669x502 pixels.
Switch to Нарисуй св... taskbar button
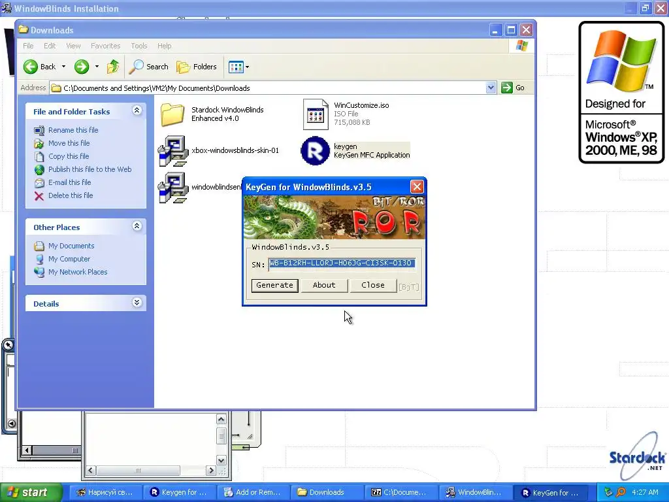coord(105,492)
